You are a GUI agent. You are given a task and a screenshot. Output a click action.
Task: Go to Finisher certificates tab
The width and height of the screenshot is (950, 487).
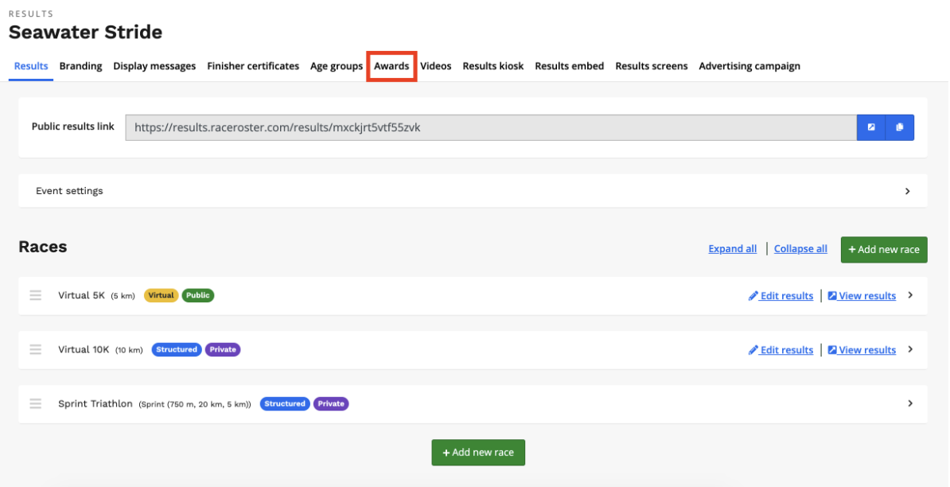pyautogui.click(x=253, y=66)
